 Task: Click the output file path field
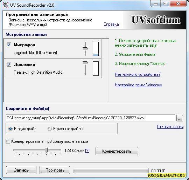coord(90,118)
